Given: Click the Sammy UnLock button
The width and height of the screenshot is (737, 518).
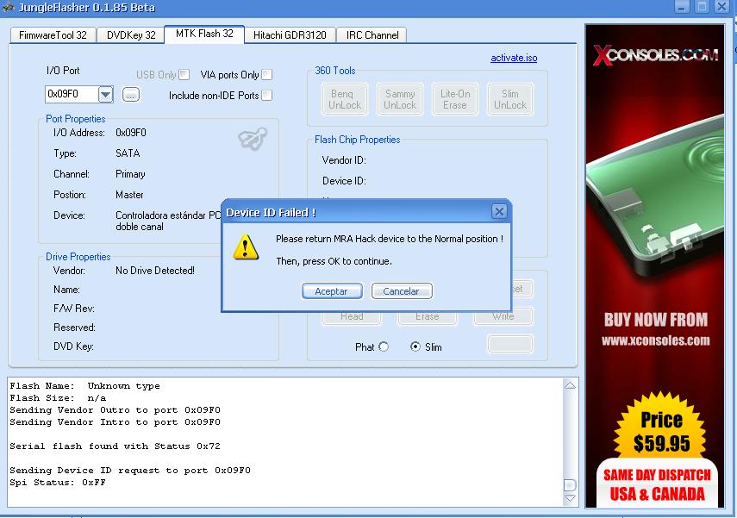Looking at the screenshot, I should (400, 99).
